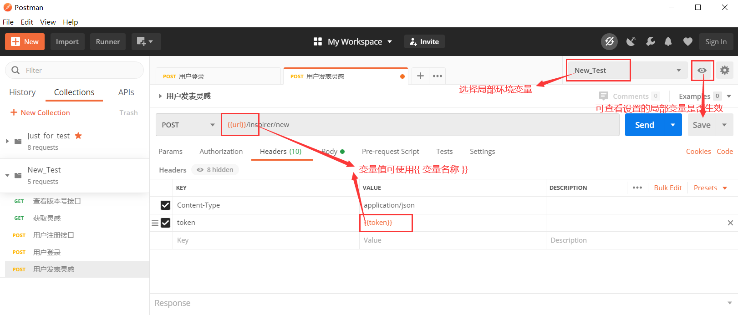This screenshot has width=738, height=315.
Task: Open the Presets dropdown
Action: tap(710, 188)
